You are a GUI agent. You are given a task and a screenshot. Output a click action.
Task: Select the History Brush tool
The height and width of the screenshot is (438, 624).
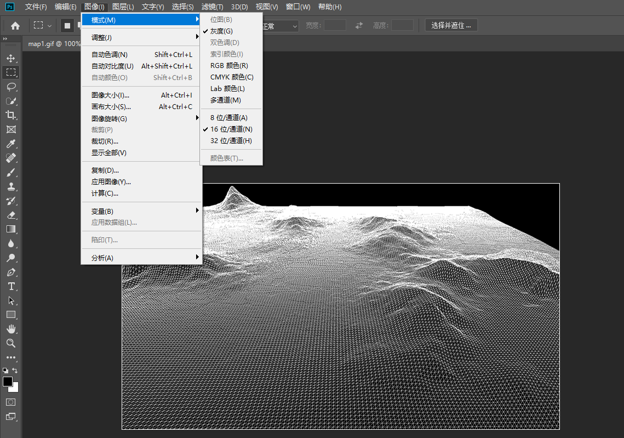pos(11,201)
